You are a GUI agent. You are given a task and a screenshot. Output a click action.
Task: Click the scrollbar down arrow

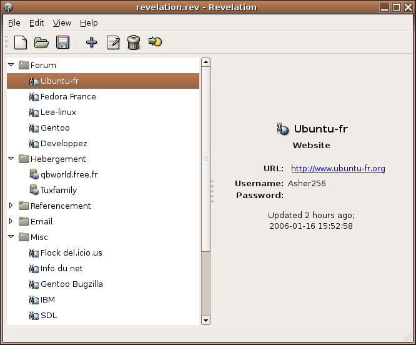tap(206, 321)
